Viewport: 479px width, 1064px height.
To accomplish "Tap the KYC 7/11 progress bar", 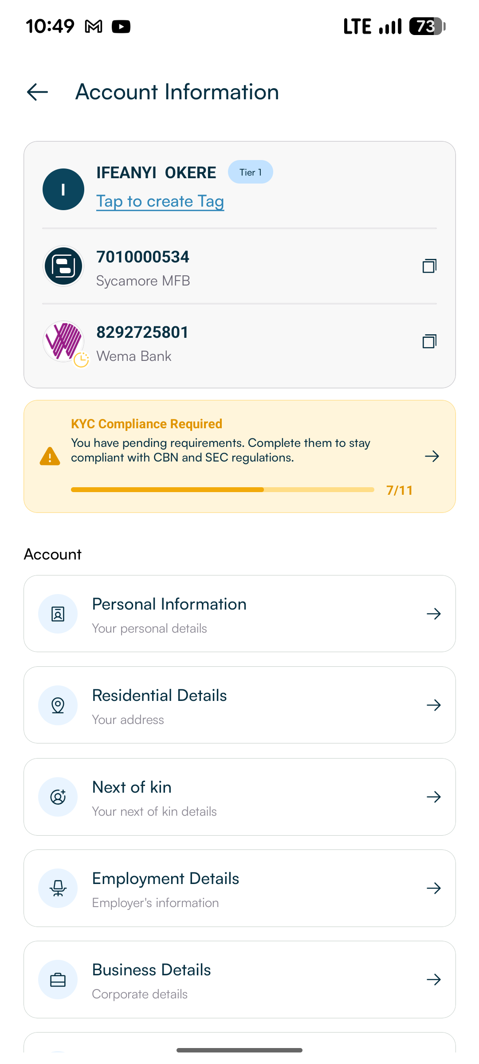I will tap(222, 490).
